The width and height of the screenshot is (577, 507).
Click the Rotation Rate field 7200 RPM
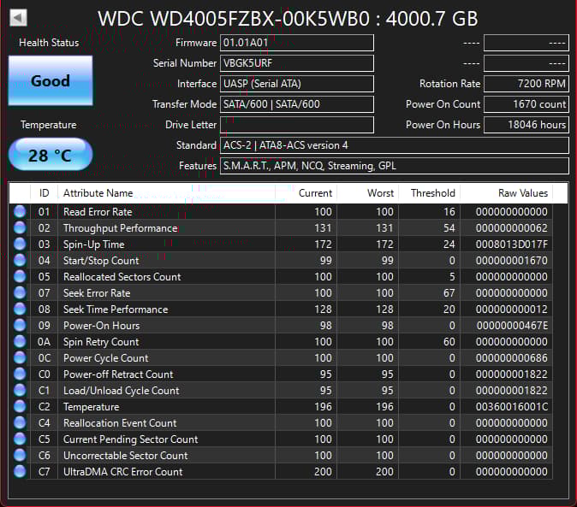coord(526,84)
